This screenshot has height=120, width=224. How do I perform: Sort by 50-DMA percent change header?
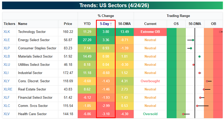124,24
